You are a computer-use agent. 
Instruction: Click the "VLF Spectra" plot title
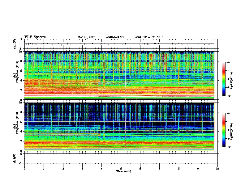(35, 37)
